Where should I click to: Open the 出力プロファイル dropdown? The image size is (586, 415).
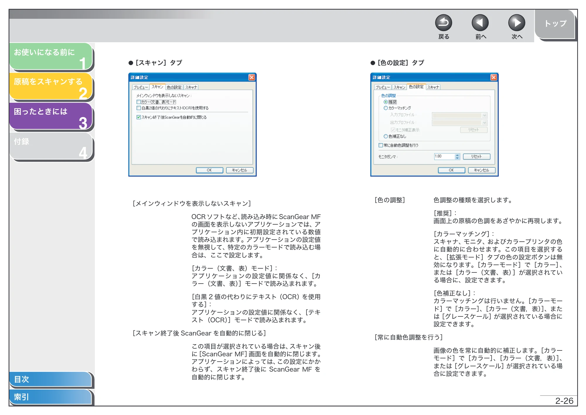tap(459, 123)
